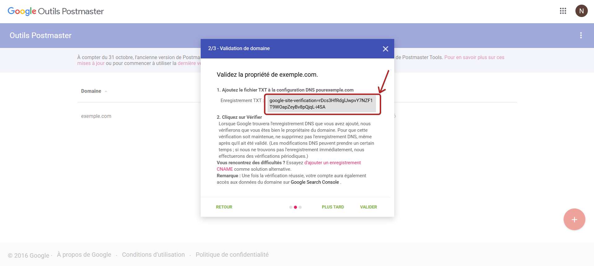Image resolution: width=594 pixels, height=266 pixels.
Task: Click the 'Outils Postmaster' page title
Action: (41, 36)
